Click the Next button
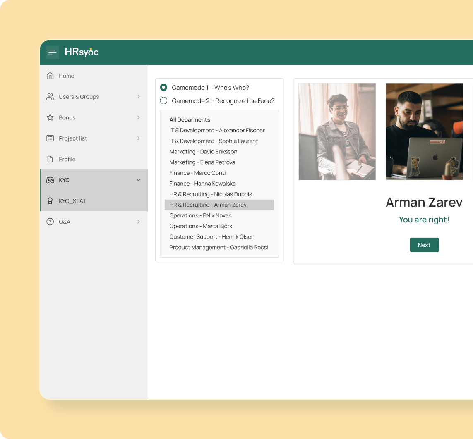 [424, 245]
